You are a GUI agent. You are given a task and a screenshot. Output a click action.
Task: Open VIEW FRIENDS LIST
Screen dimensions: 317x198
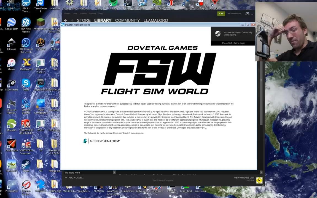tap(244, 178)
